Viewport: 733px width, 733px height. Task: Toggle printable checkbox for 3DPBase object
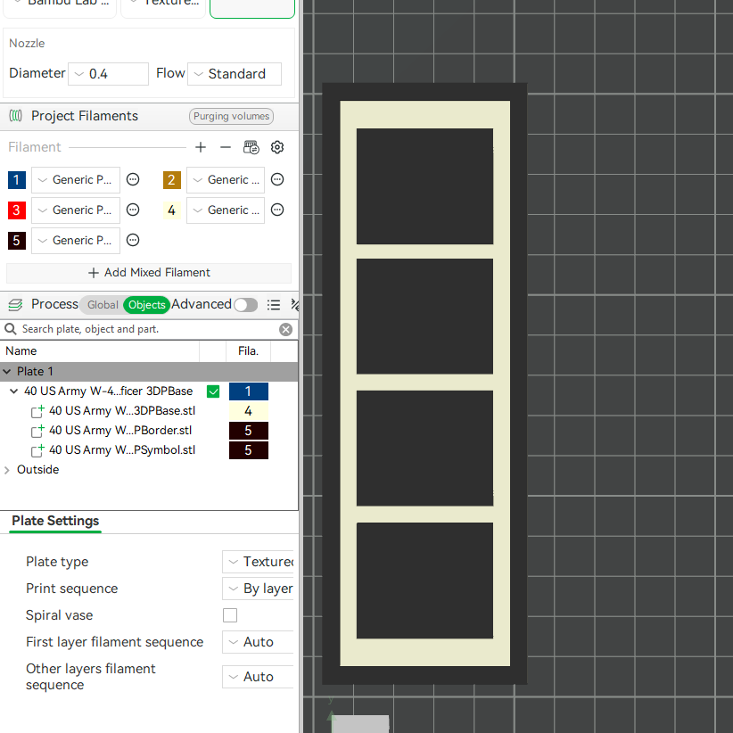click(213, 391)
